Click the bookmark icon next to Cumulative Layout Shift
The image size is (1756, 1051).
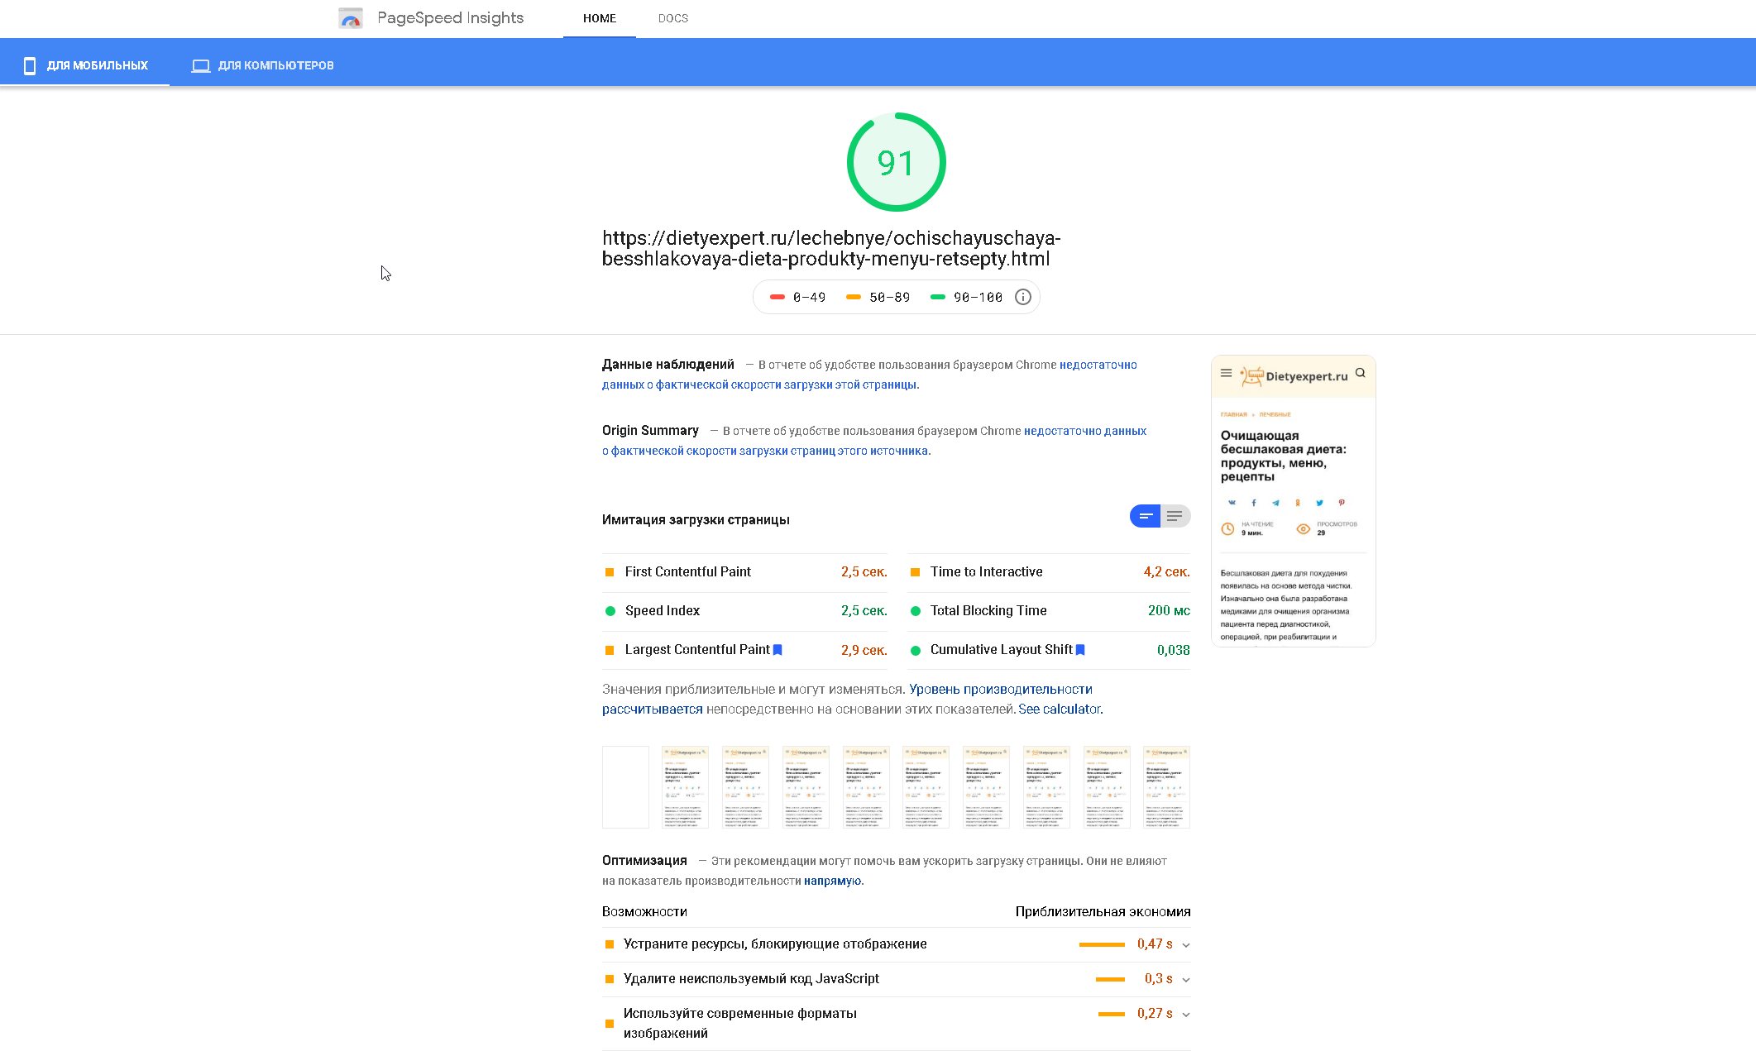(1080, 650)
